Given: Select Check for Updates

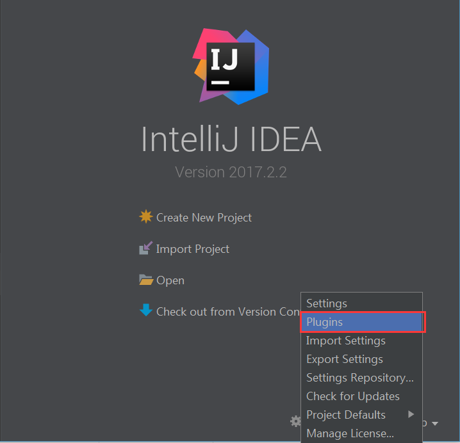Looking at the screenshot, I should [x=361, y=396].
